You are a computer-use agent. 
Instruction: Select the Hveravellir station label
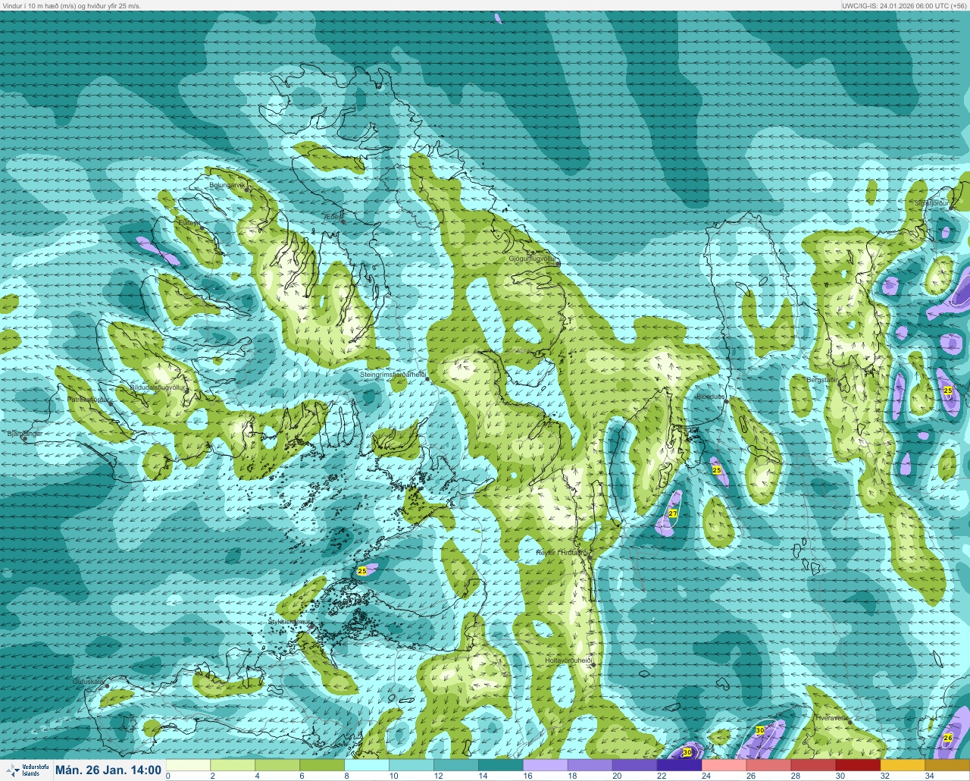pyautogui.click(x=831, y=717)
